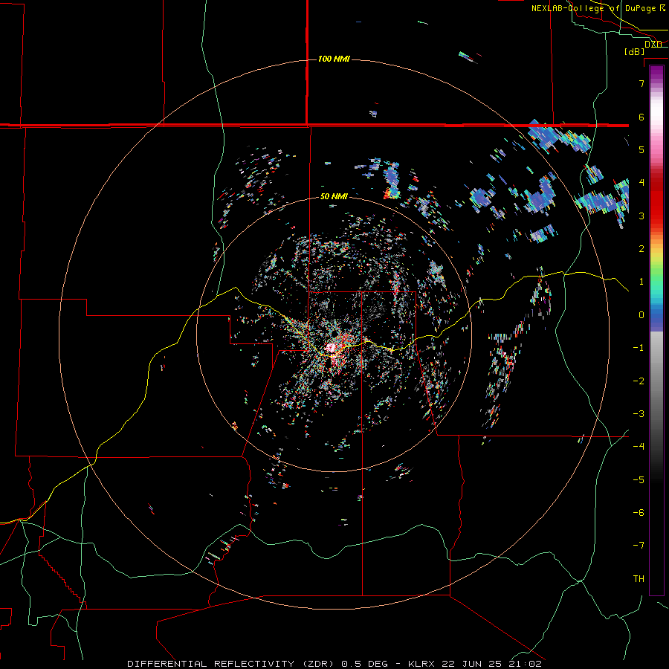Click the scale label -1 on the legend
This screenshot has height=669, width=669.
click(639, 348)
